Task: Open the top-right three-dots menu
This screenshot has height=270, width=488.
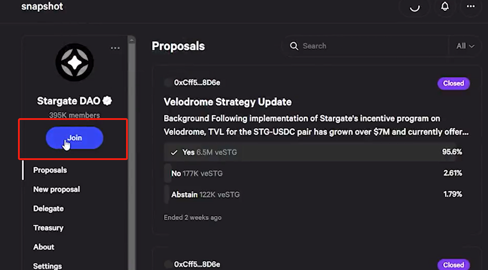Action: 471,6
